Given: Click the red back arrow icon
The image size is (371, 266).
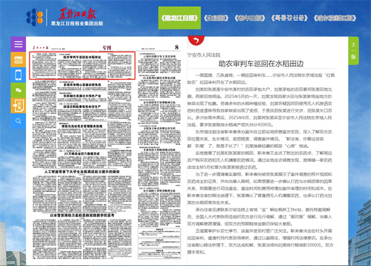Looking at the screenshot, I should [196, 40].
